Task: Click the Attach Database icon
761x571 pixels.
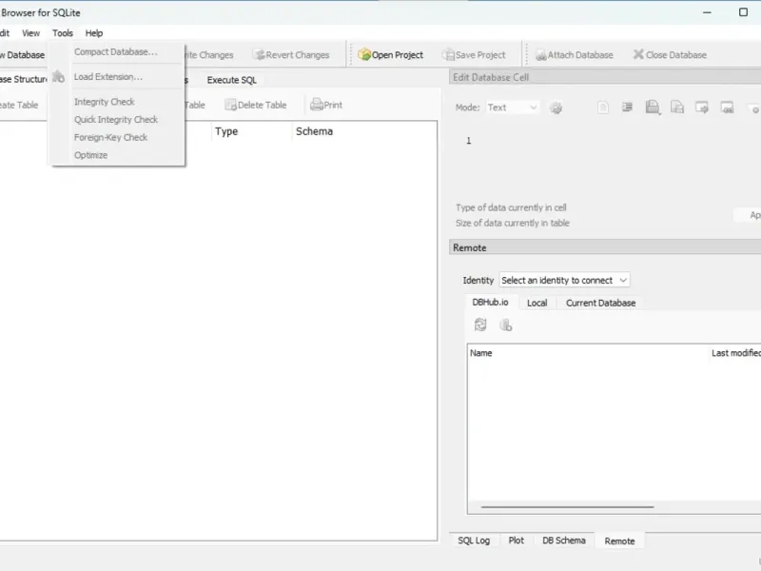Action: coord(540,55)
